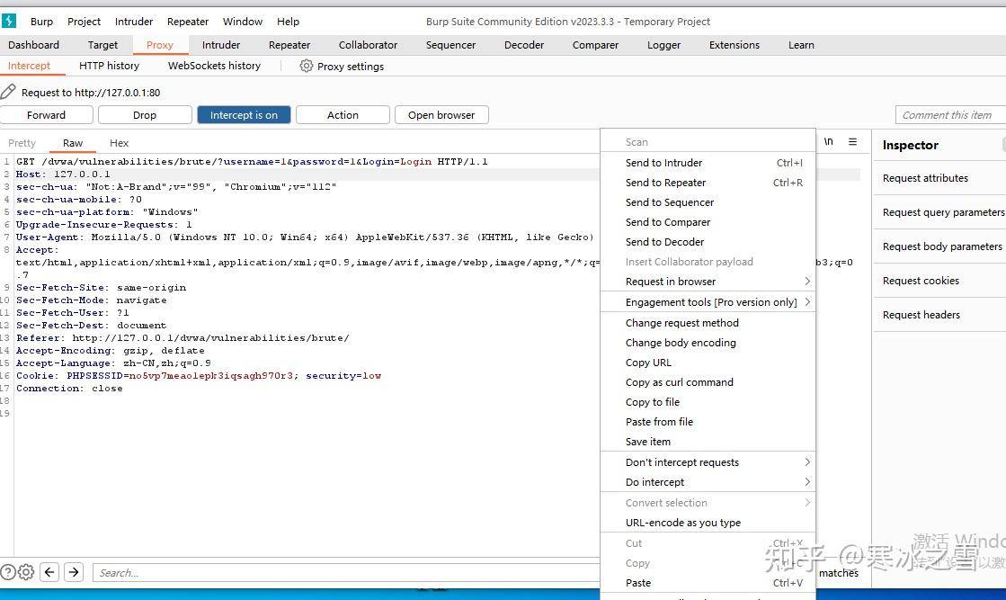Switch to the Logger tab
Viewport: 1006px width, 600px height.
[663, 45]
